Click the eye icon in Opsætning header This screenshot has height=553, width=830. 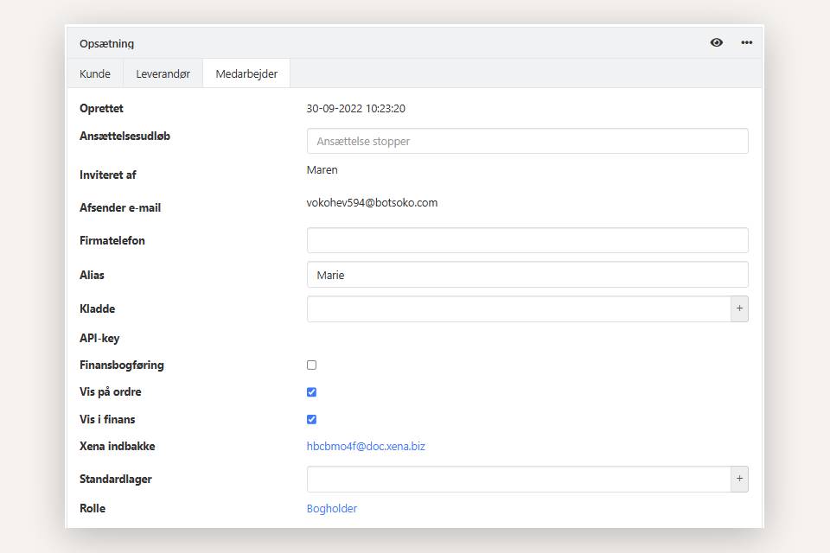click(716, 42)
